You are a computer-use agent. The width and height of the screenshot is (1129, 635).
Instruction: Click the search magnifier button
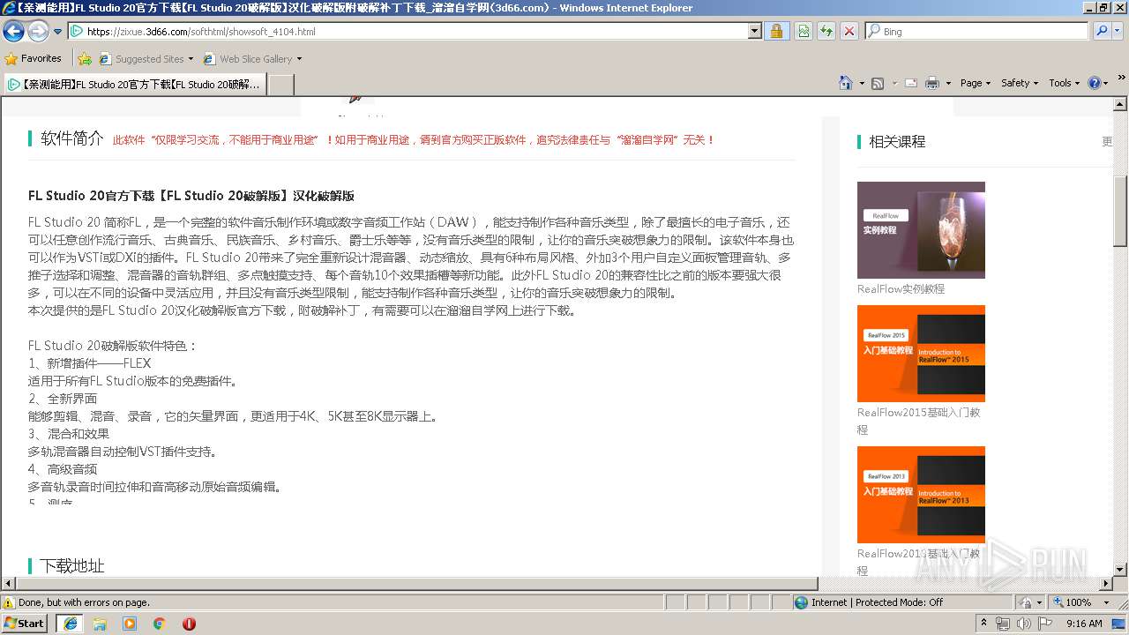tap(1102, 31)
